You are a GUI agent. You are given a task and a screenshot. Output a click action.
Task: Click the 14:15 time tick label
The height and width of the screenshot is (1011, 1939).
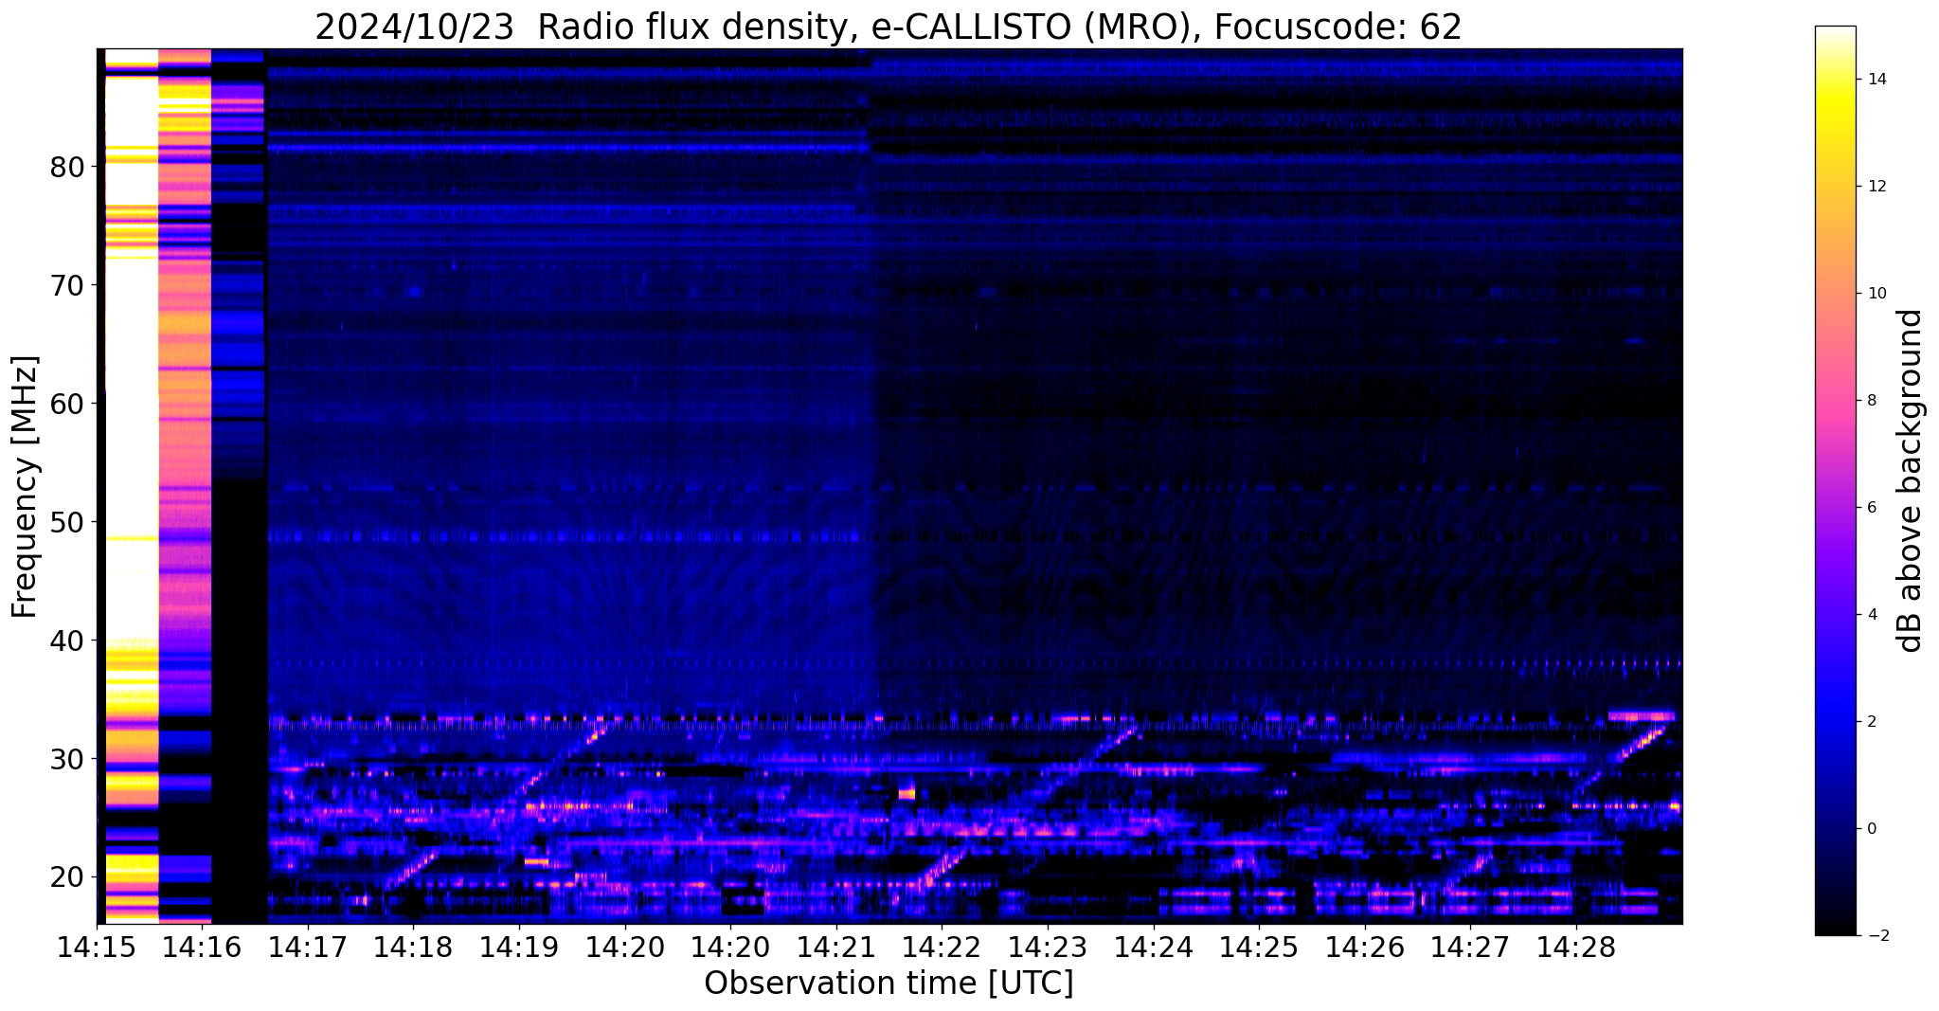click(97, 948)
